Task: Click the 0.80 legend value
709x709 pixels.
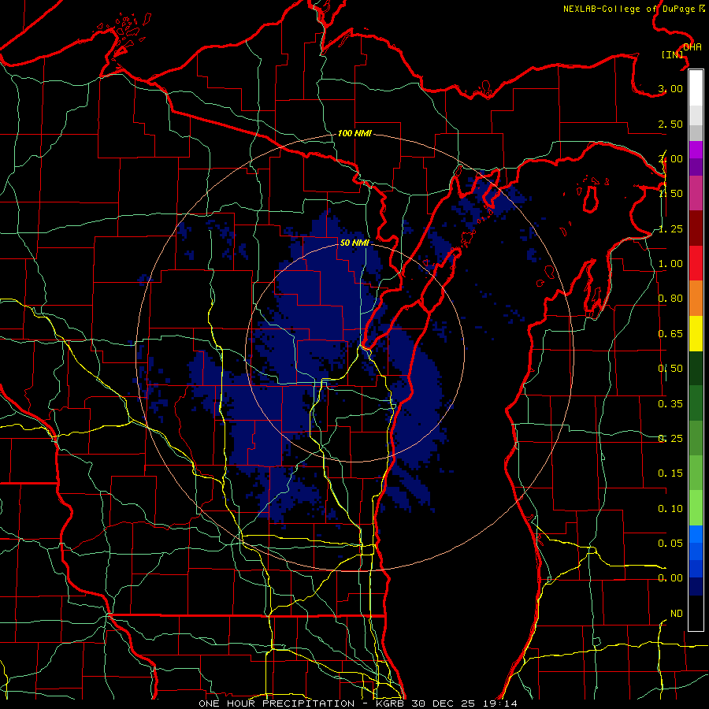Action: 670,299
